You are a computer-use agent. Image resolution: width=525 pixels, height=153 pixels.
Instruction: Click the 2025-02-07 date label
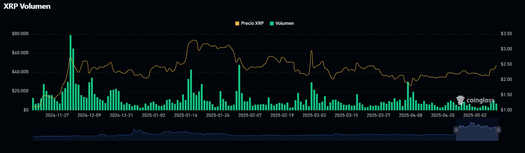pyautogui.click(x=250, y=115)
